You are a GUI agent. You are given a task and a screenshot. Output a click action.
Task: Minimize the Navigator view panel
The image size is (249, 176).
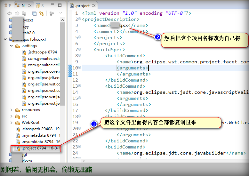click(x=52, y=4)
